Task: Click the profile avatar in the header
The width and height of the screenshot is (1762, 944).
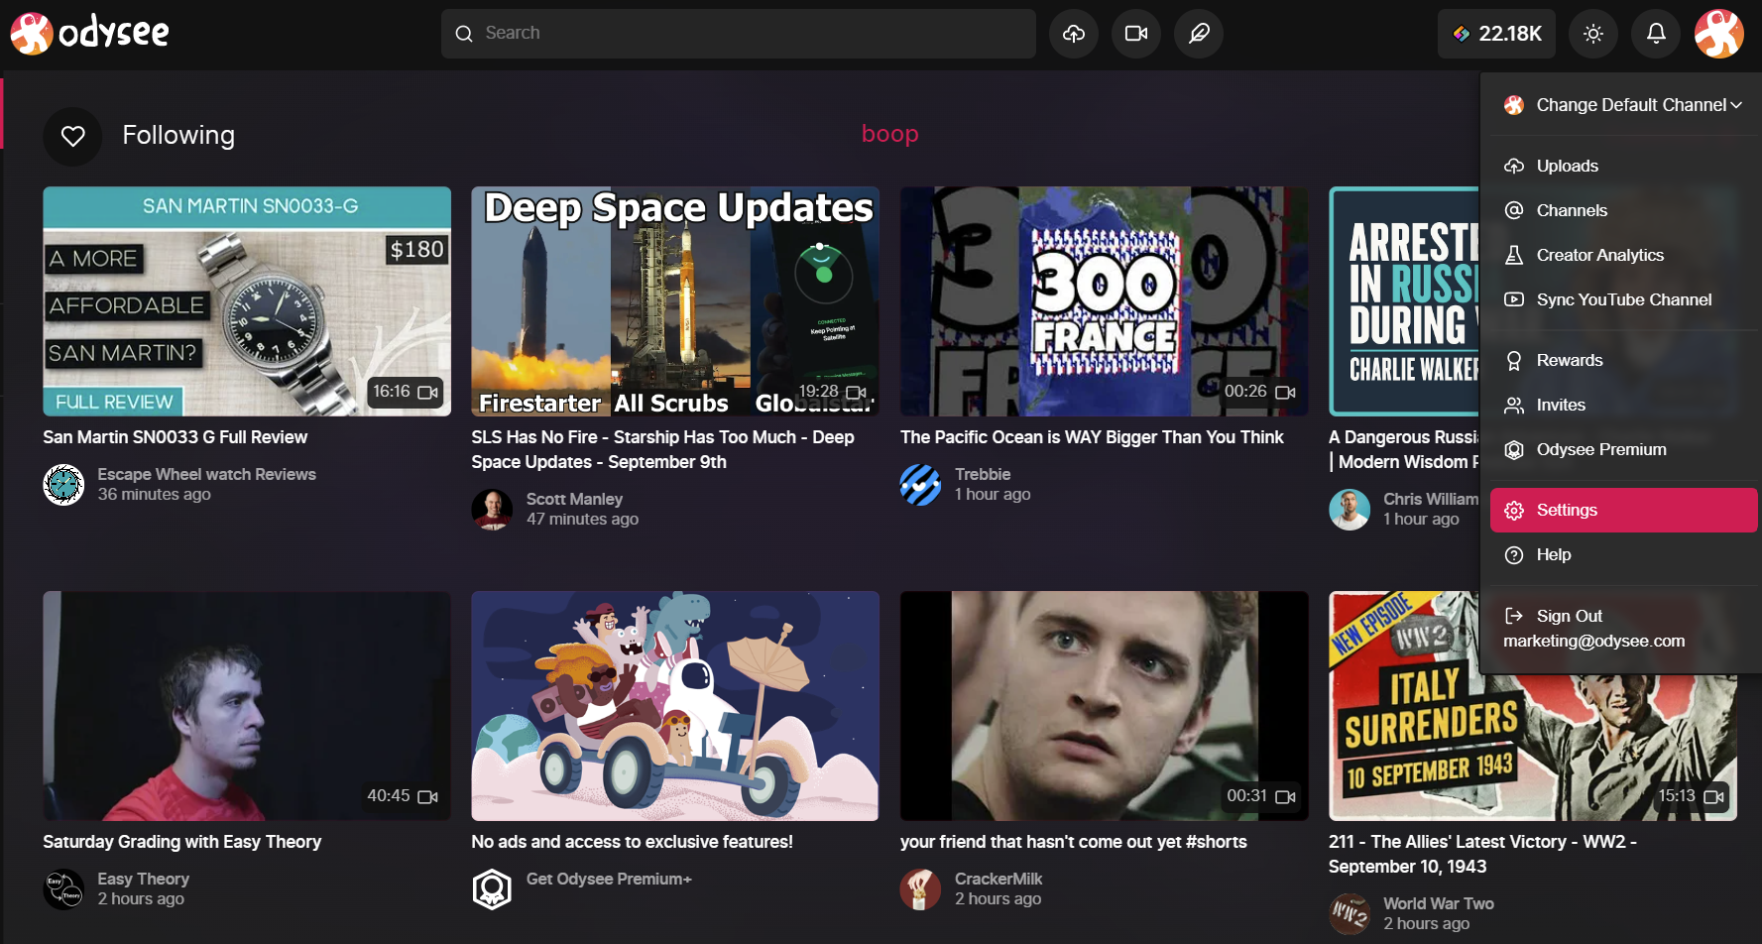Action: tap(1719, 34)
